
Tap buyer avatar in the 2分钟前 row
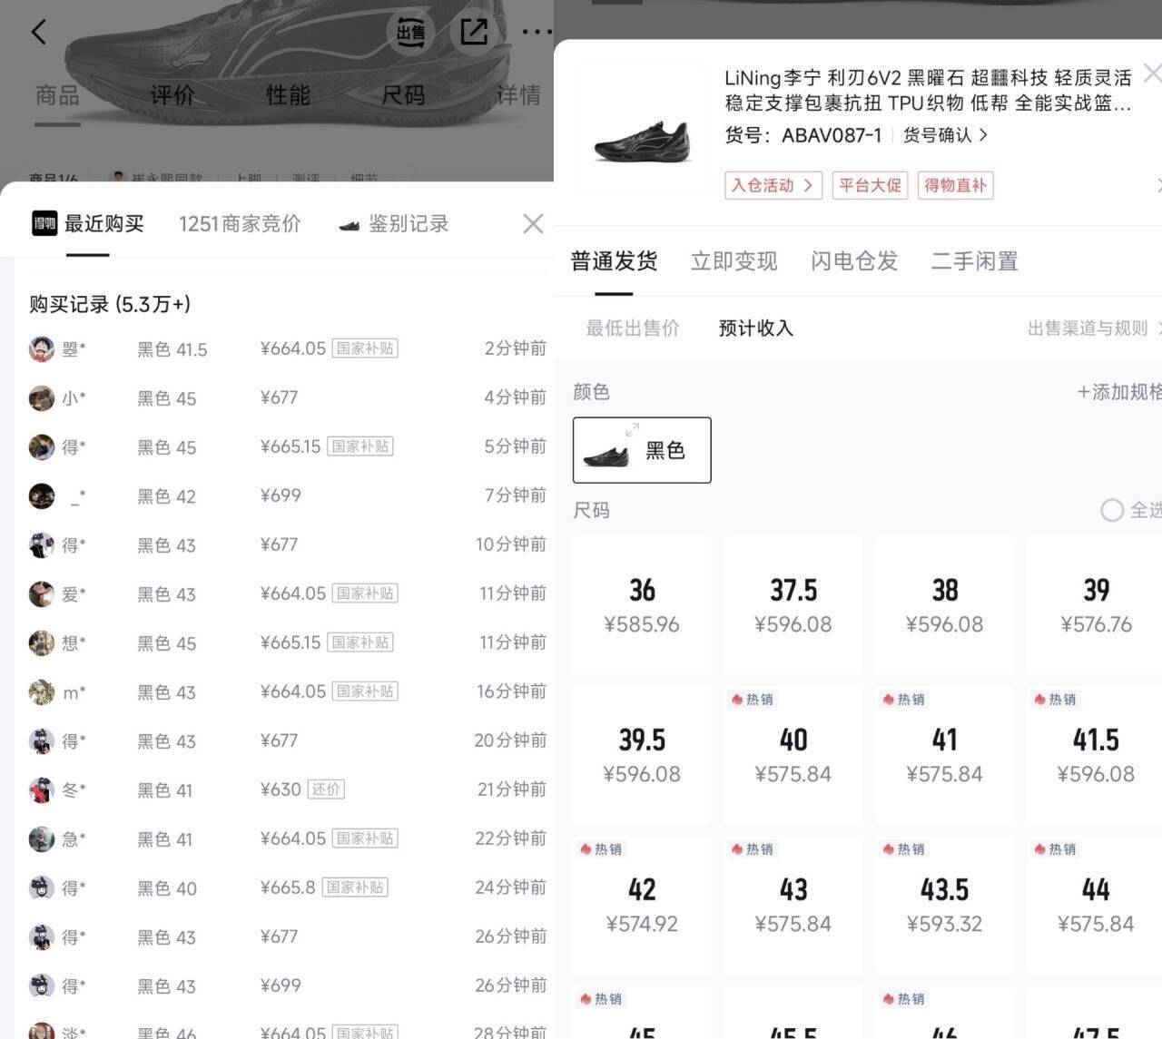42,348
